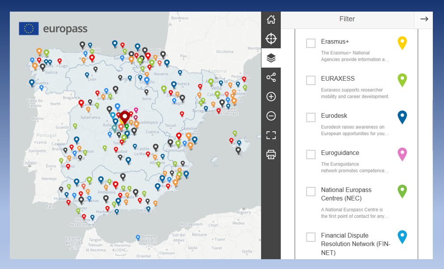
Task: Print the map using printer icon
Action: [271, 154]
